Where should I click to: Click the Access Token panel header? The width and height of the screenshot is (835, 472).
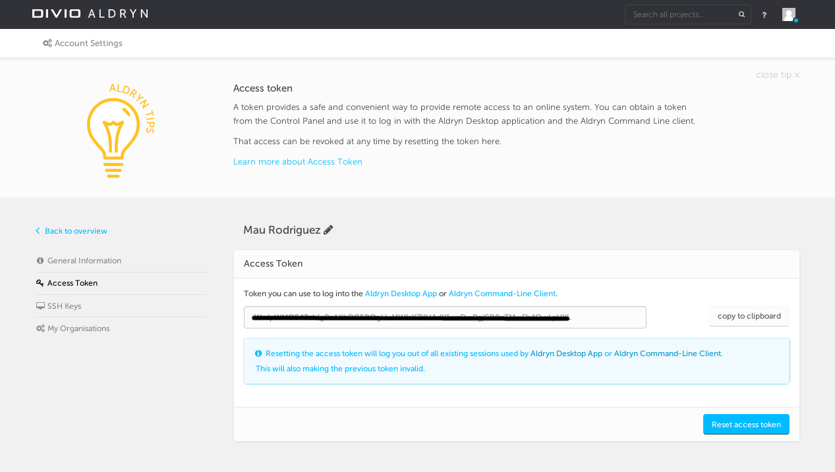[517, 264]
